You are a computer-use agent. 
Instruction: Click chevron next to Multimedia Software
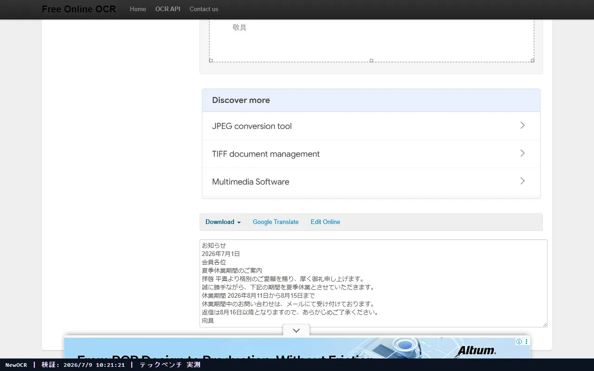click(x=523, y=181)
